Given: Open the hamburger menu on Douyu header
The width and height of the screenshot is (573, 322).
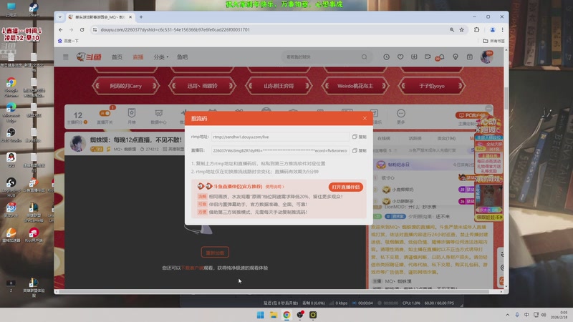Looking at the screenshot, I should pos(65,57).
